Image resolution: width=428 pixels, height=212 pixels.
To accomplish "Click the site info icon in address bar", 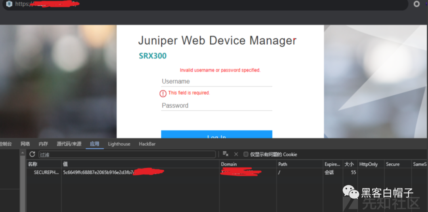I will [9, 4].
